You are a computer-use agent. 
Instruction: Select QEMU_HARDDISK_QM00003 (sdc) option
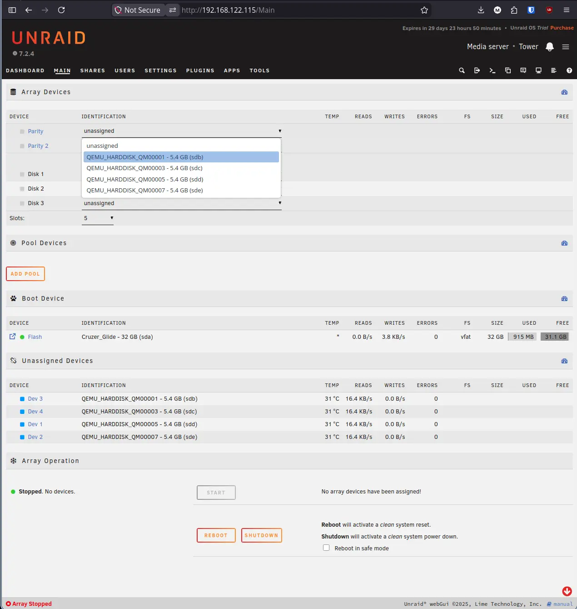click(x=181, y=168)
